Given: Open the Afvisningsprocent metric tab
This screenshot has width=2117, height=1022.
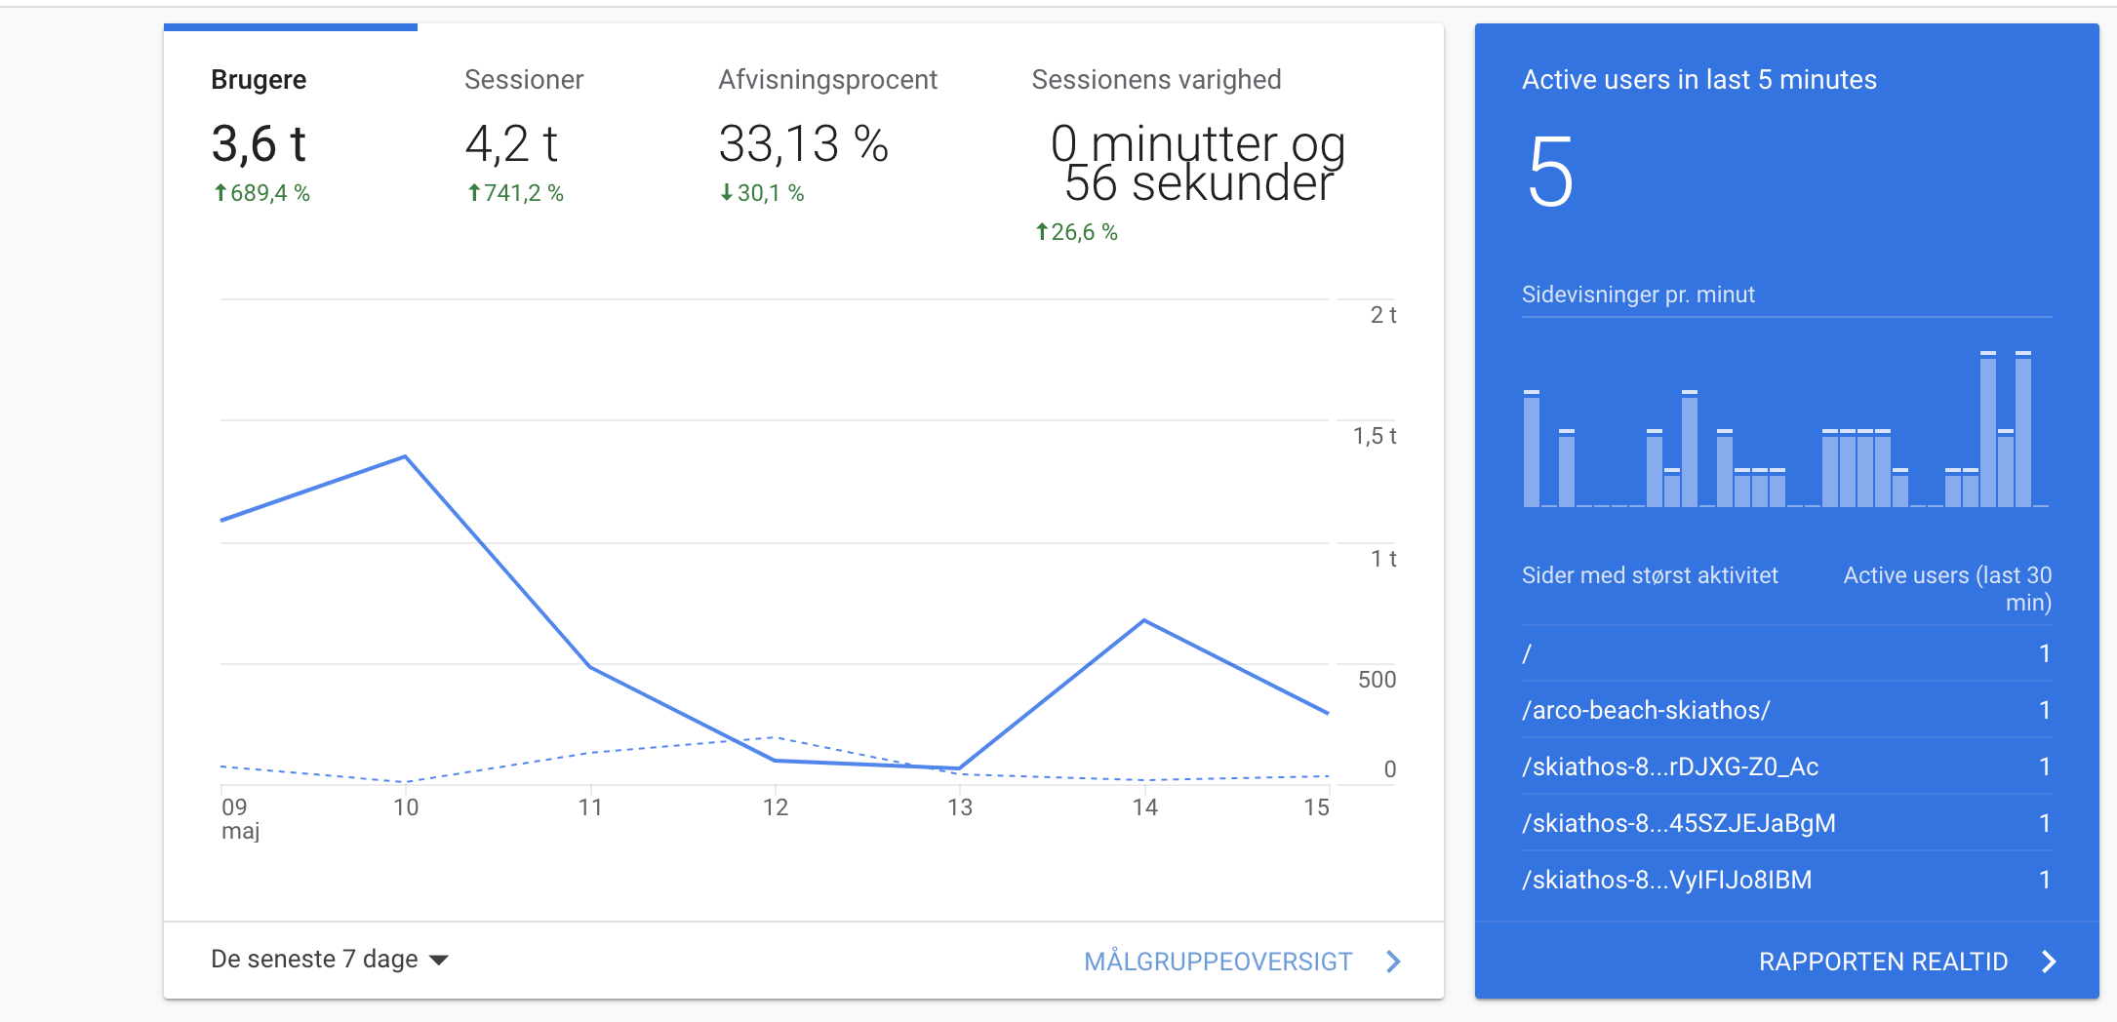Looking at the screenshot, I should (x=827, y=80).
